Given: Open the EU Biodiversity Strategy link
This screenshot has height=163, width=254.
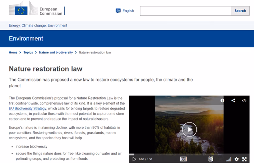Looking at the screenshot, I should [28, 108].
